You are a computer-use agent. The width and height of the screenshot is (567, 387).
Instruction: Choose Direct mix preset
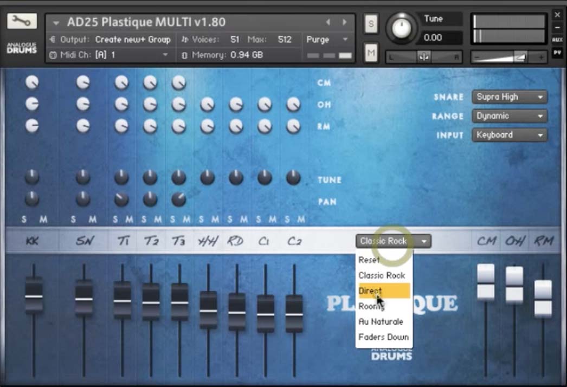click(384, 291)
